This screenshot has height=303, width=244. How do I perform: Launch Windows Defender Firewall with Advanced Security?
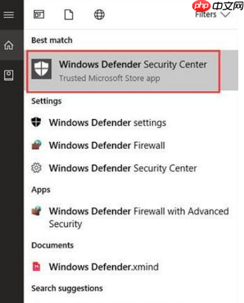coord(139,217)
